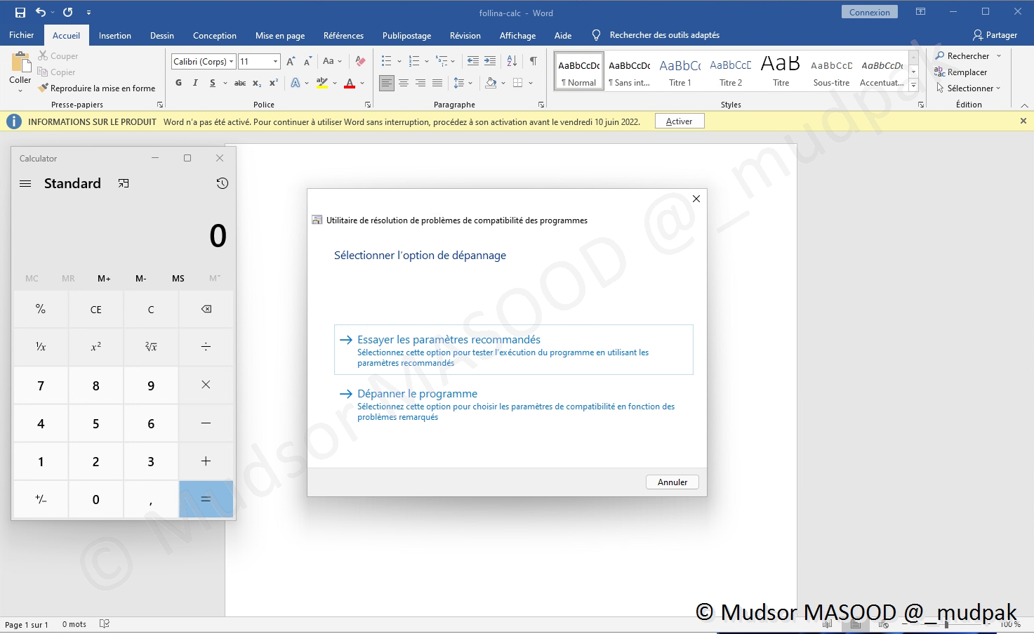This screenshot has width=1034, height=634.
Task: Expand the Styles gallery list
Action: [913, 86]
